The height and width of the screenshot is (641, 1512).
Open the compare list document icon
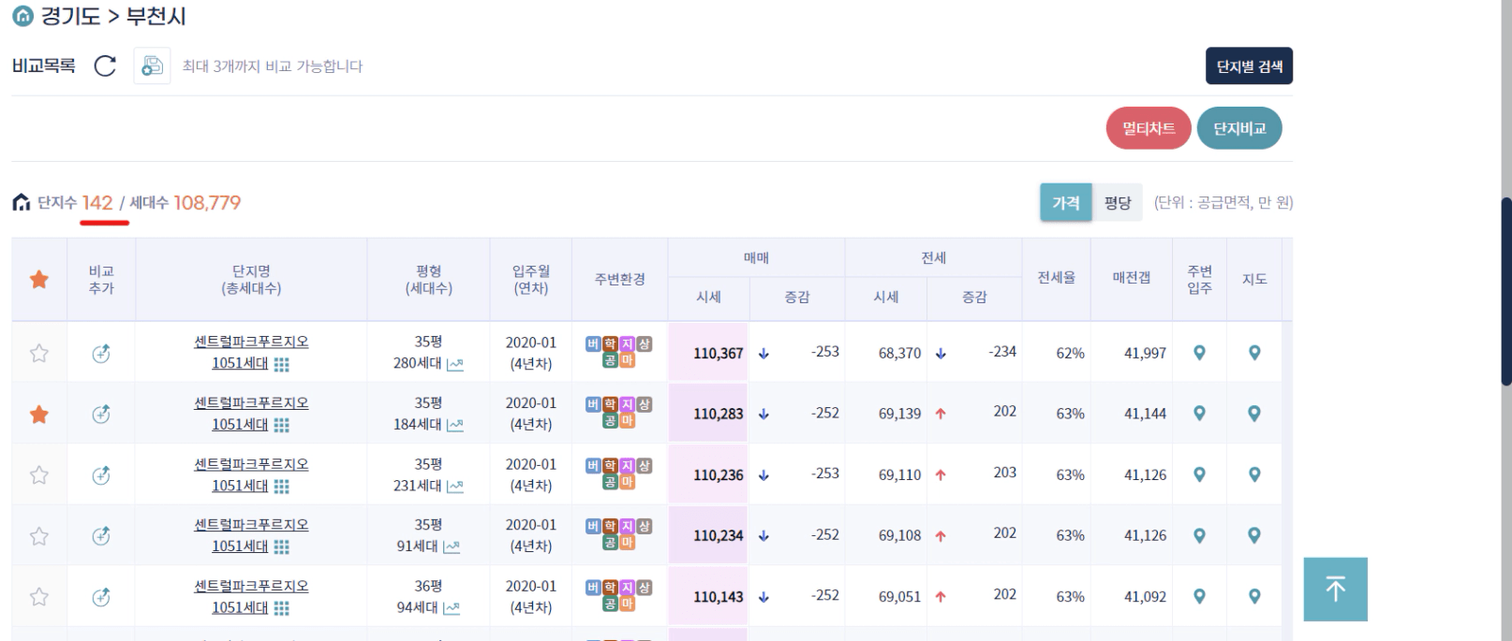point(152,66)
